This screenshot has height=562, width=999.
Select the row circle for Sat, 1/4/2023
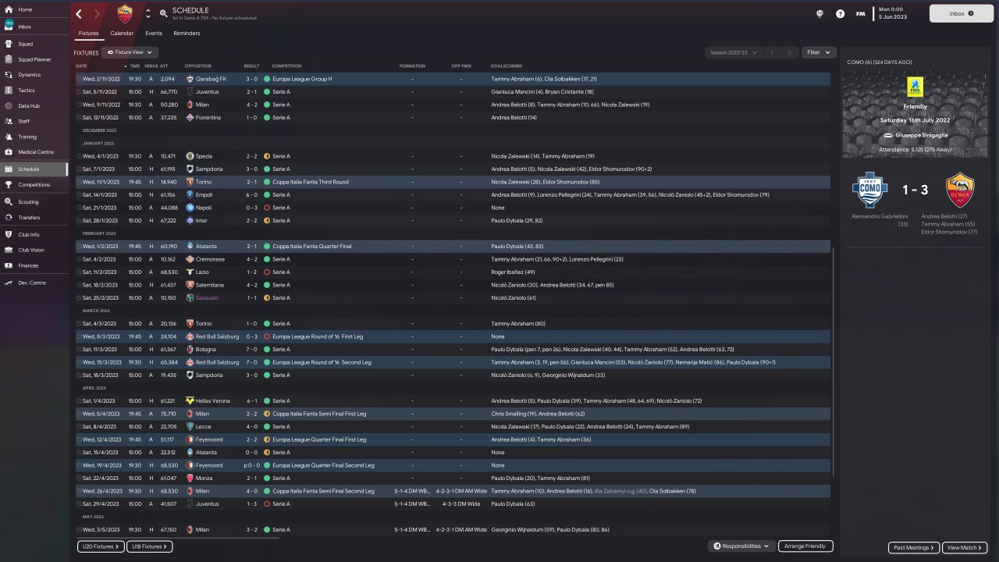tap(79, 400)
